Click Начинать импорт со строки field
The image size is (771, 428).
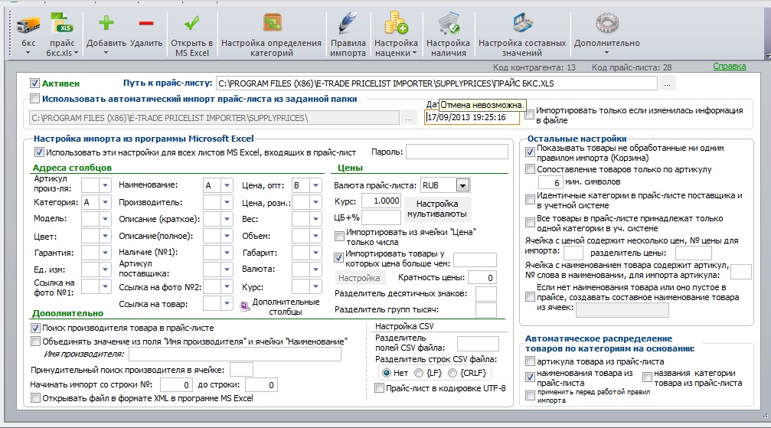point(176,384)
